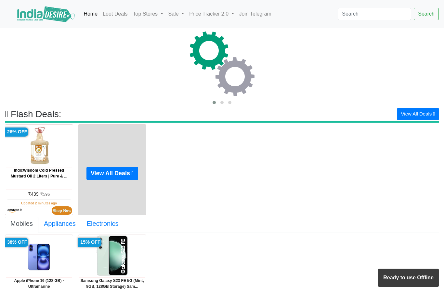The width and height of the screenshot is (444, 292).
Task: Select the third carousel indicator dot
Action: tap(230, 103)
